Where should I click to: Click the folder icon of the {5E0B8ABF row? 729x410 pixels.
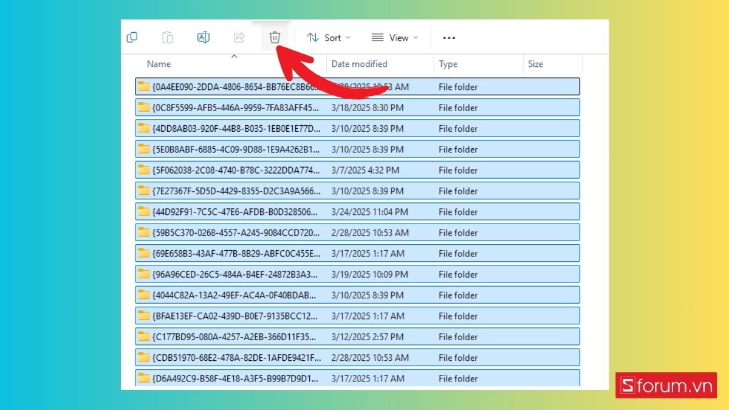pos(143,148)
